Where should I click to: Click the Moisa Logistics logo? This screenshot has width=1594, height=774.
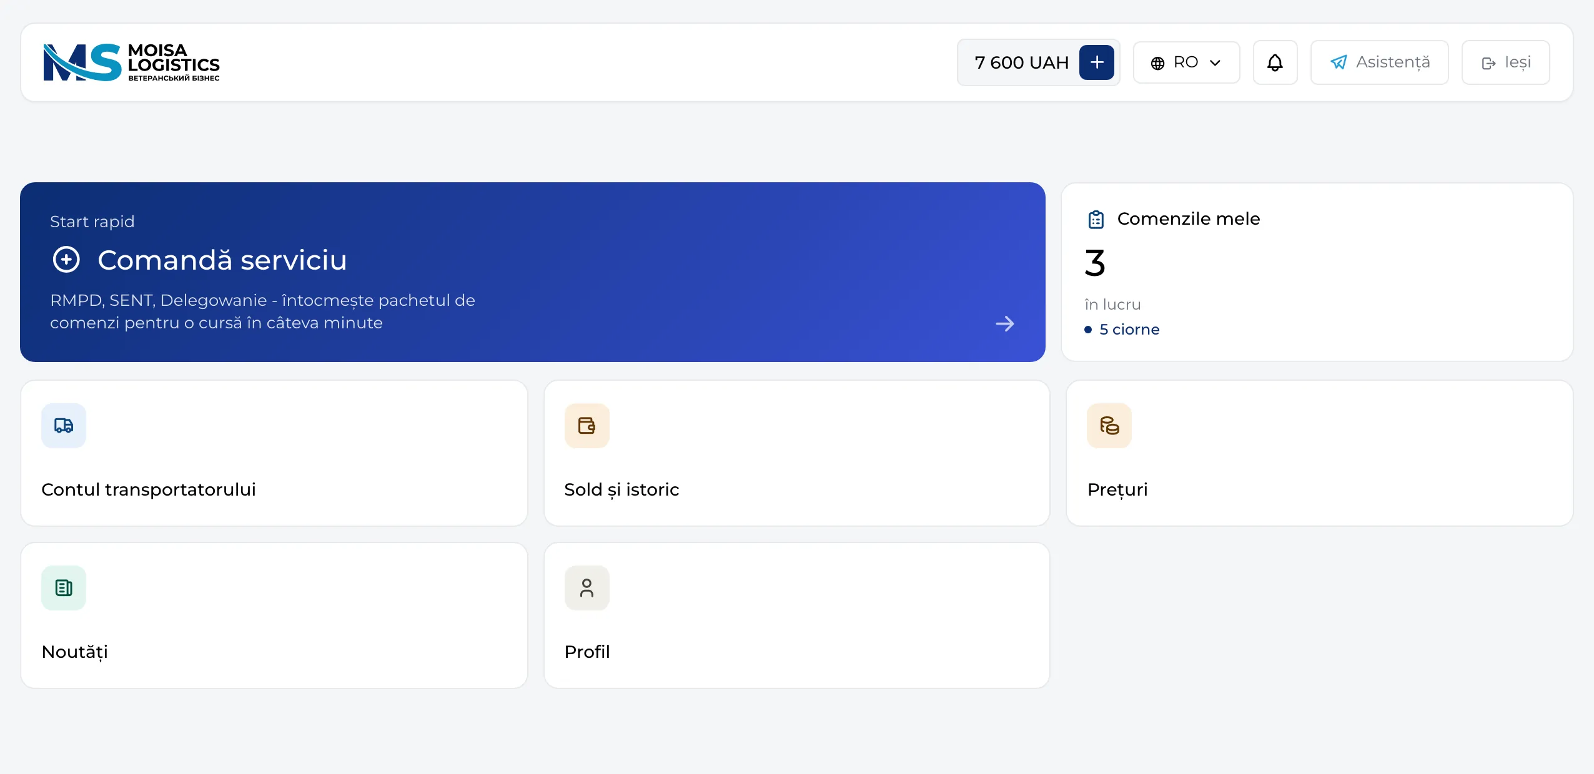tap(131, 62)
